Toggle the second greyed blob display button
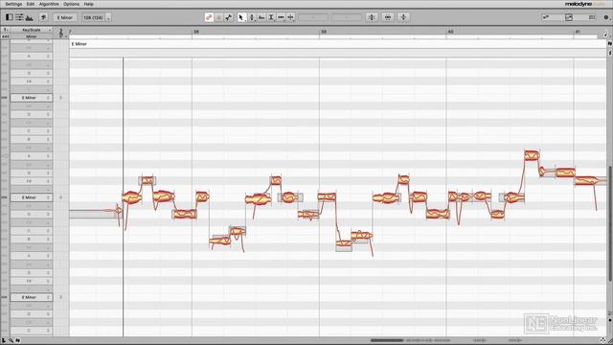Screen dimensions: 613x345 pos(219,17)
